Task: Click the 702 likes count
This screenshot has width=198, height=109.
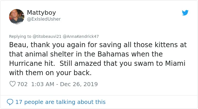Action: (22, 84)
